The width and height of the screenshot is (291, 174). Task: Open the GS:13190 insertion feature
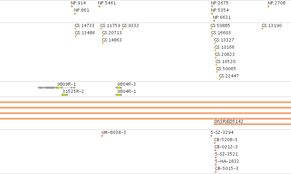tap(272, 26)
